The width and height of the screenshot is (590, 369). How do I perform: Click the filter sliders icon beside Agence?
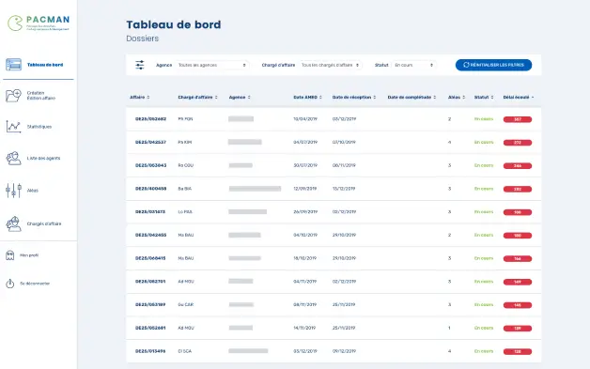(140, 65)
